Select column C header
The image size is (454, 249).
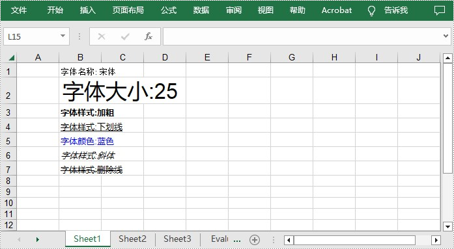(122, 57)
